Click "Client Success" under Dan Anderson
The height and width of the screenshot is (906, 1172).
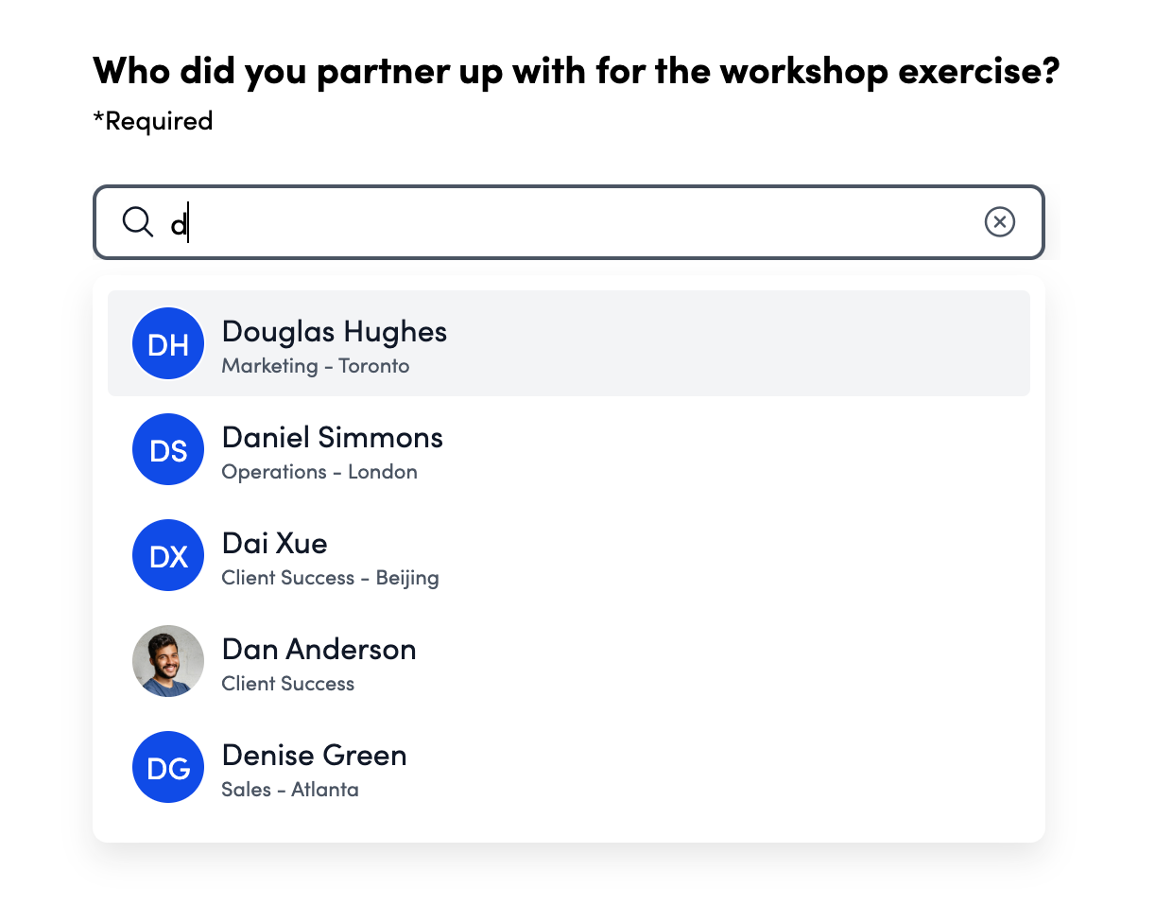pyautogui.click(x=288, y=684)
